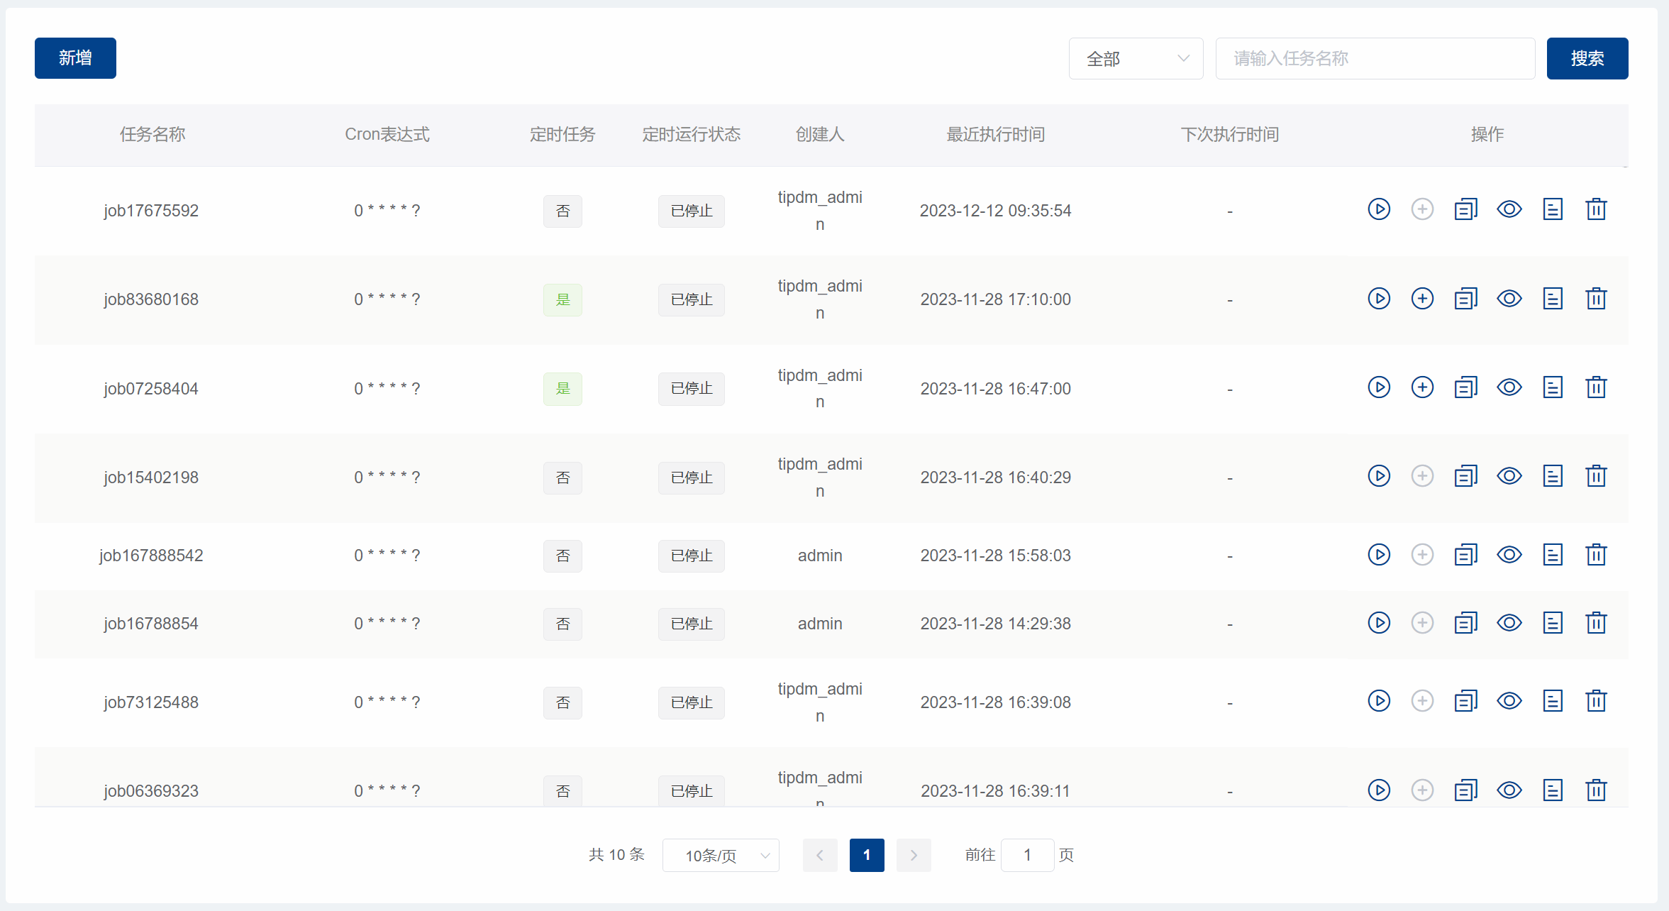The height and width of the screenshot is (911, 1669).
Task: Go to the next page arrow
Action: click(913, 855)
